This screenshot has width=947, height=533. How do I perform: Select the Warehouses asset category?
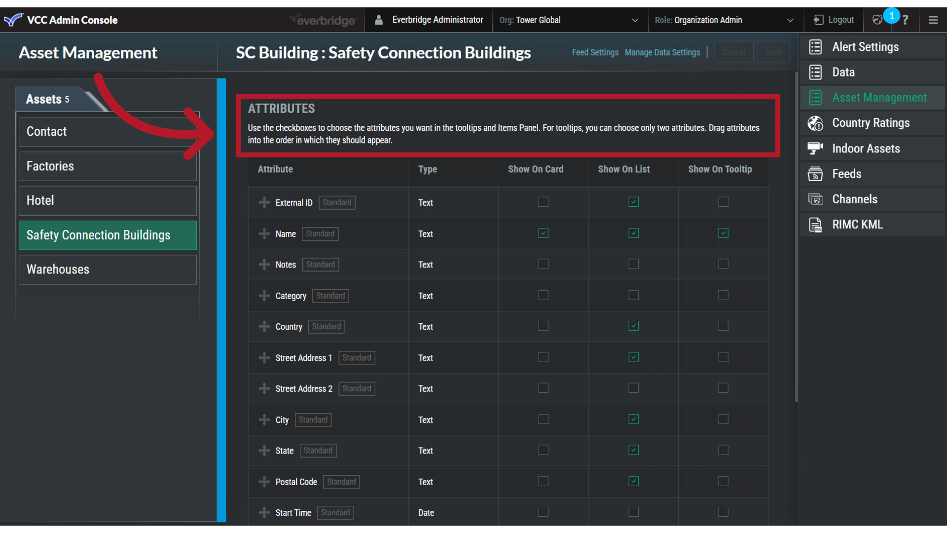pos(58,269)
